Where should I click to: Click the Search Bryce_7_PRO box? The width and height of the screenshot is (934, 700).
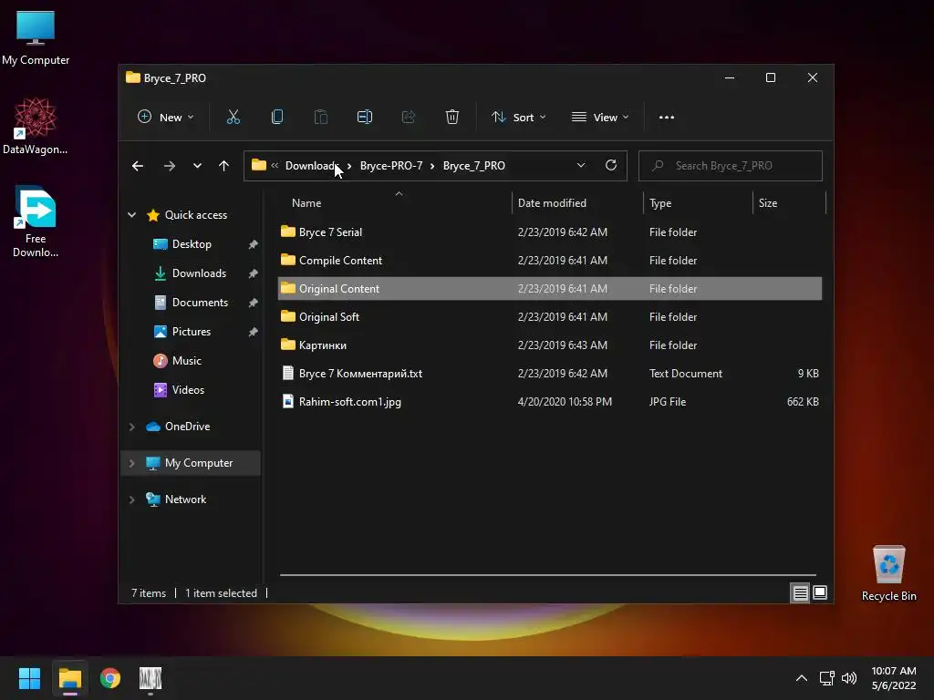(731, 166)
